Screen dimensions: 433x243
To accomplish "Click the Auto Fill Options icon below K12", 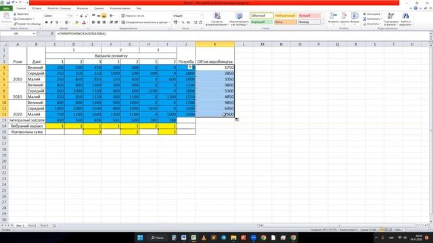I will click(237, 119).
